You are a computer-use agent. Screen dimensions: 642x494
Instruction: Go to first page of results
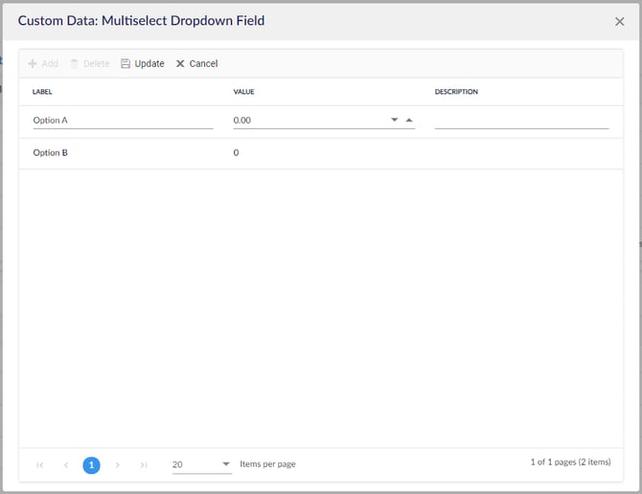coord(39,465)
